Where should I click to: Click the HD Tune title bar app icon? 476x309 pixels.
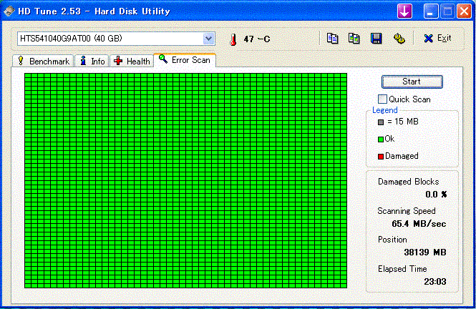coord(9,11)
